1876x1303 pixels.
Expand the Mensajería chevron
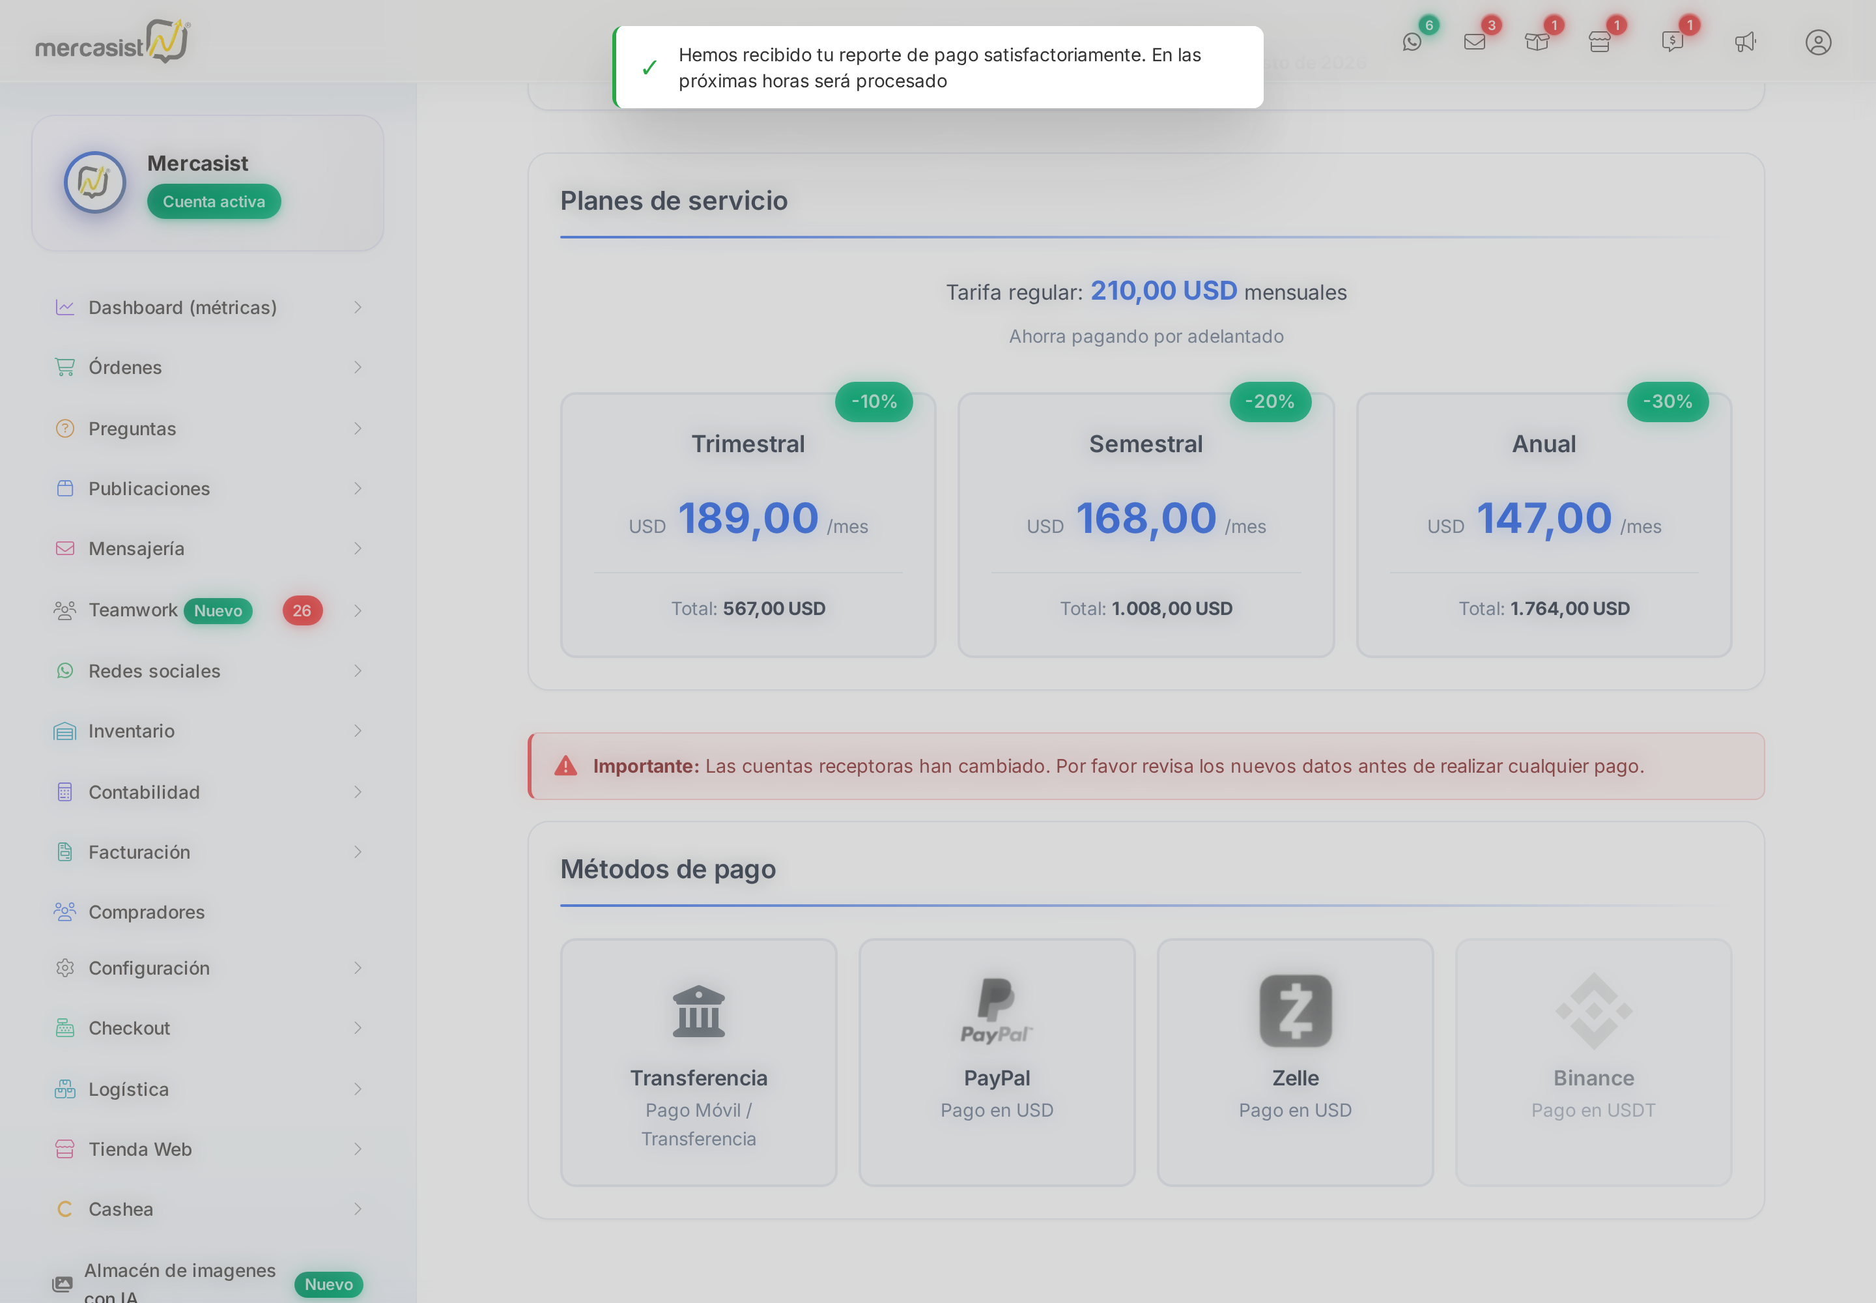358,549
